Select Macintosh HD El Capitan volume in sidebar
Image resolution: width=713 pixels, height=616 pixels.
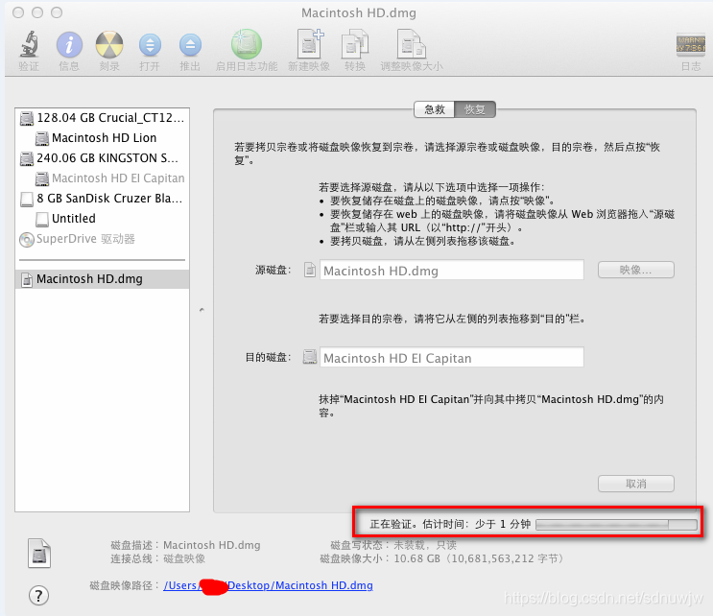103,178
